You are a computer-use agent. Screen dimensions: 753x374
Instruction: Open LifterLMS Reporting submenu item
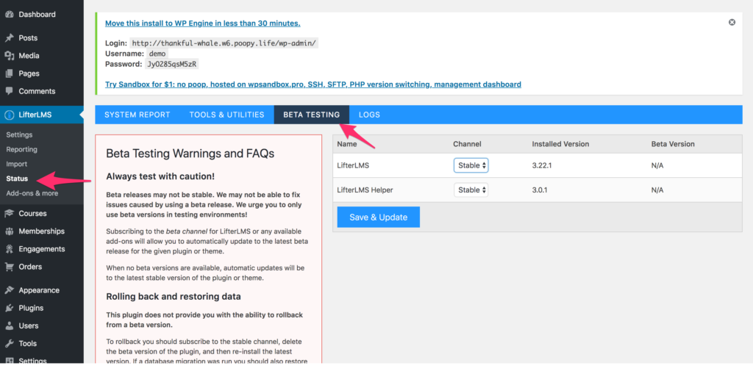coord(21,149)
